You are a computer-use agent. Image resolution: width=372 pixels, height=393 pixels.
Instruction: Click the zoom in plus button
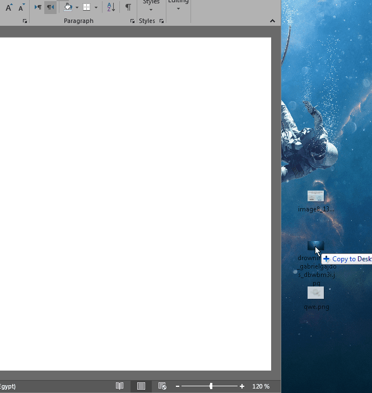pyautogui.click(x=242, y=386)
